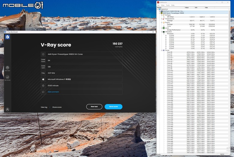Click the V-Ray score heading
The height and width of the screenshot is (157, 234).
coord(56,45)
